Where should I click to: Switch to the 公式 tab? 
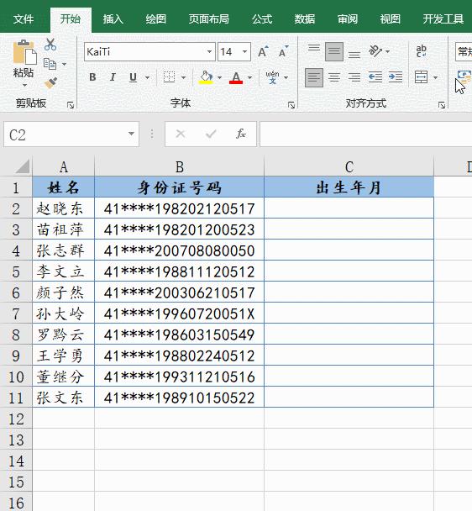[262, 18]
